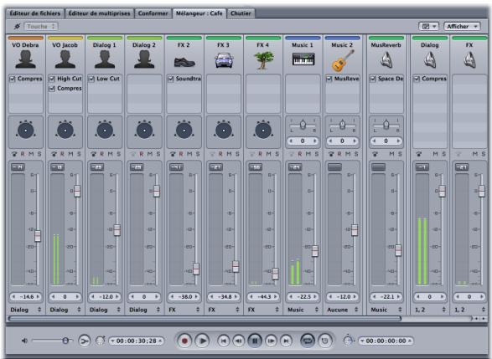This screenshot has width=492, height=359.
Task: Click the FX 3 volume fader handle
Action: point(236,267)
